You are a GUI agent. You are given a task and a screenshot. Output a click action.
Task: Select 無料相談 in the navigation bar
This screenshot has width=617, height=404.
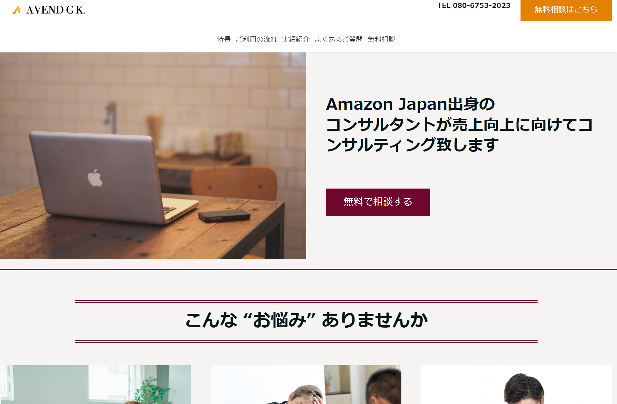[x=381, y=39]
